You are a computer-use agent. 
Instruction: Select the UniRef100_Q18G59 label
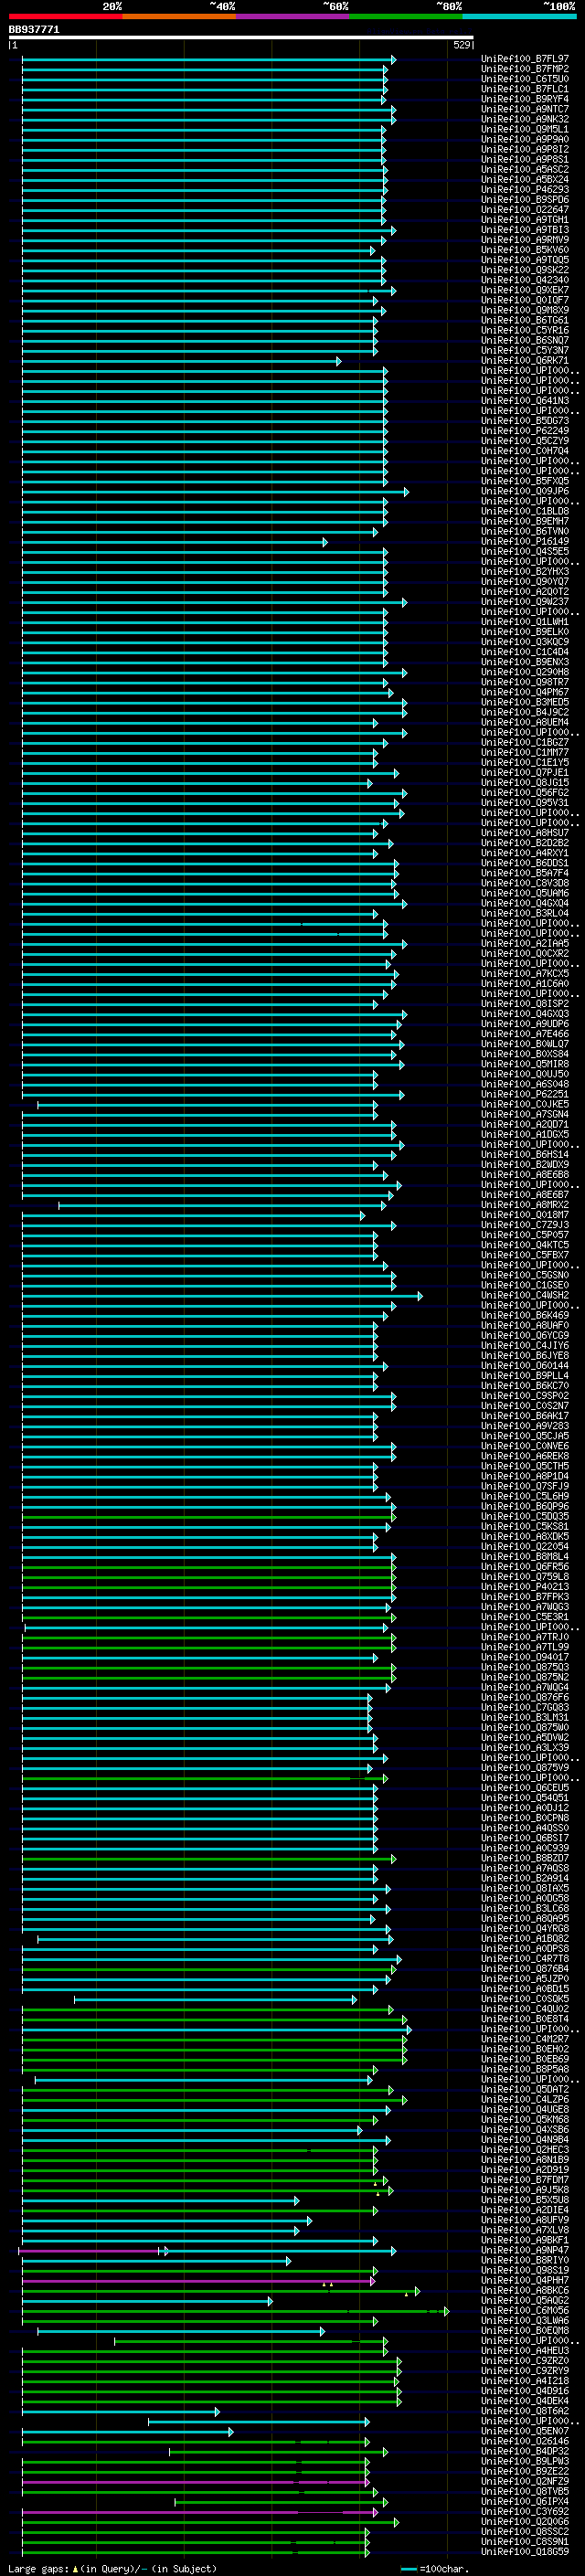click(525, 2552)
